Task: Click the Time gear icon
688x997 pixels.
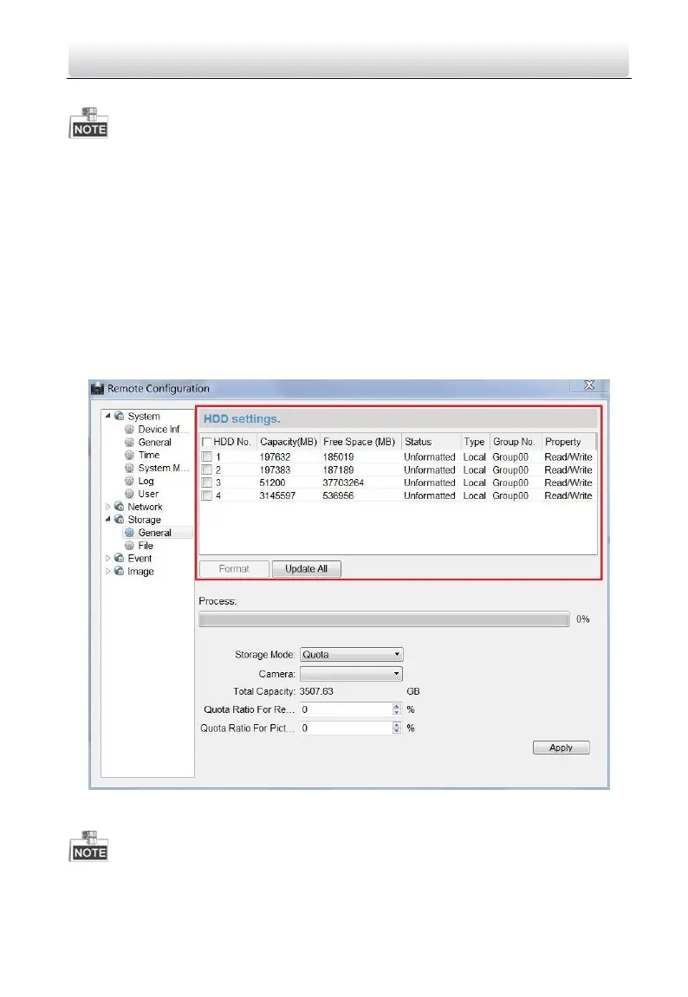Action: point(130,455)
